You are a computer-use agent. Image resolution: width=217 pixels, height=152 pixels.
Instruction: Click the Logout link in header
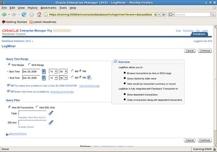[205, 30]
